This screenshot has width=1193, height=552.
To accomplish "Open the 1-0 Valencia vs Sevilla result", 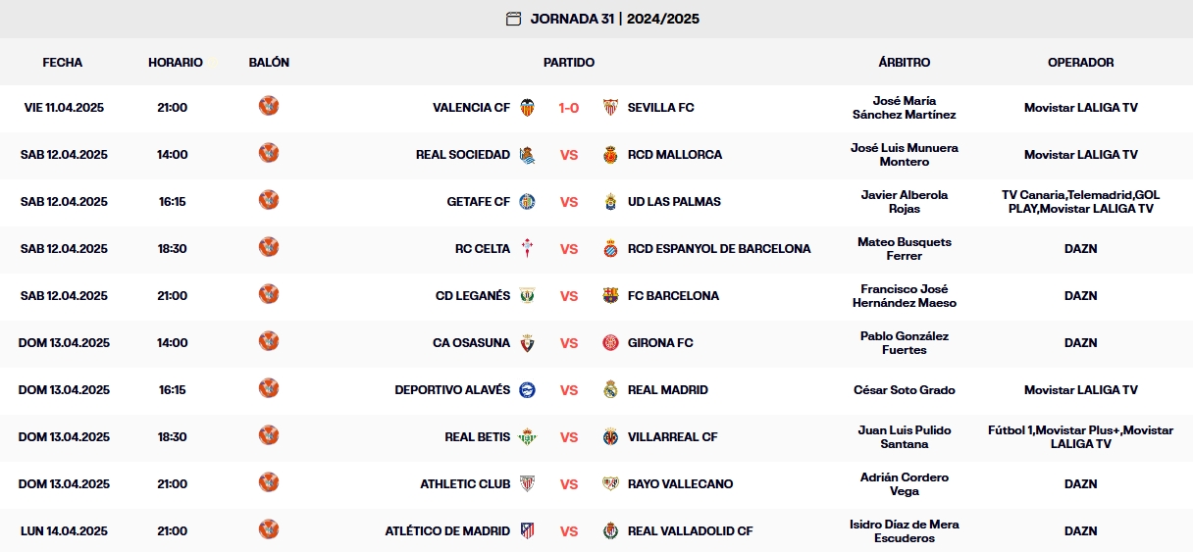I will tap(569, 107).
